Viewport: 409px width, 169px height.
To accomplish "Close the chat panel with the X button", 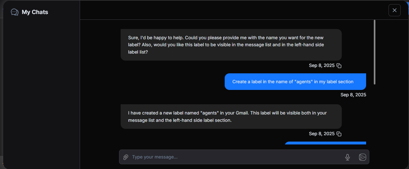I will 394,10.
